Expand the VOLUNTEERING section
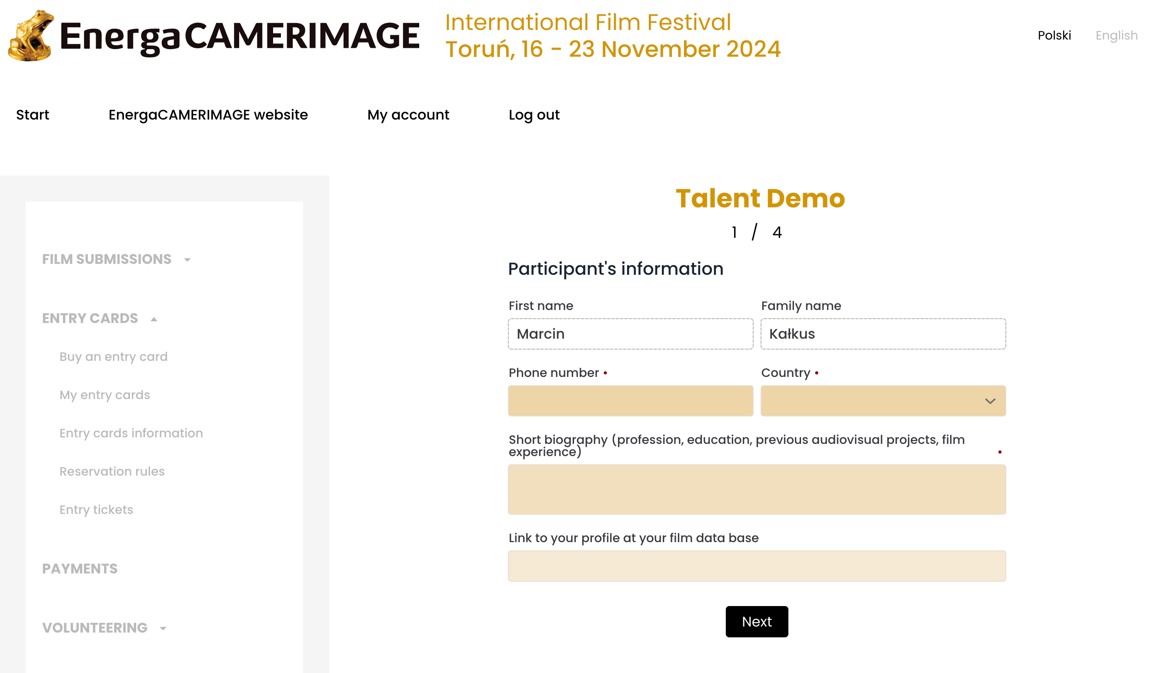Viewport: 1175px width, 673px height. [x=95, y=628]
